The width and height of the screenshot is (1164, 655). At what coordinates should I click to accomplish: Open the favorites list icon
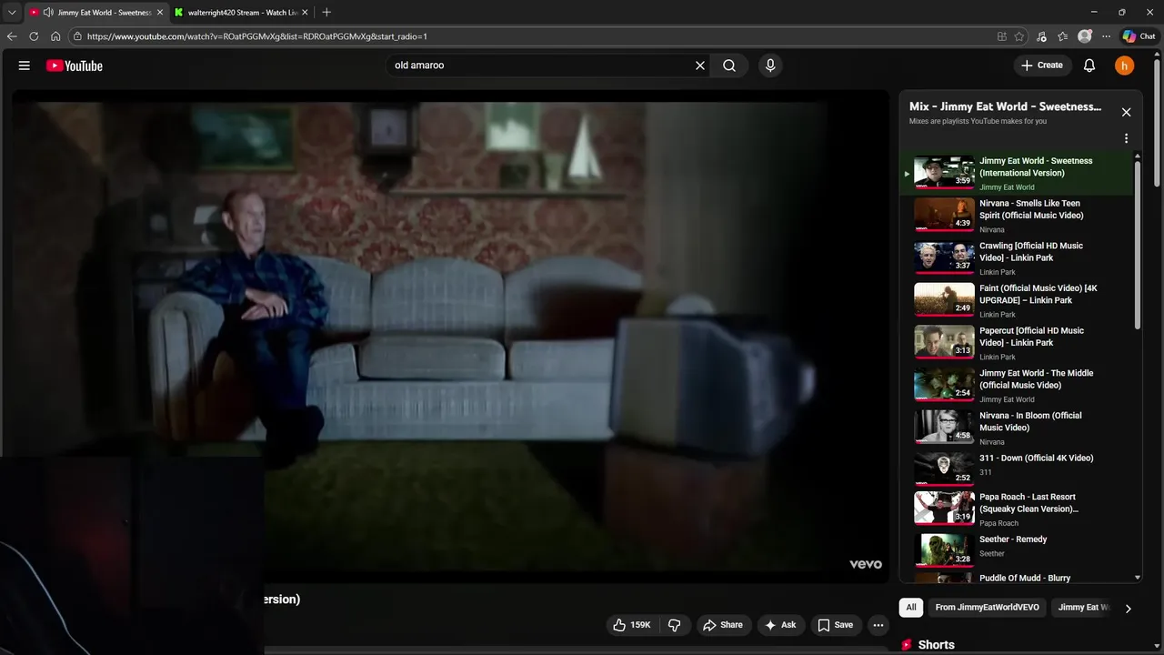(x=1062, y=36)
